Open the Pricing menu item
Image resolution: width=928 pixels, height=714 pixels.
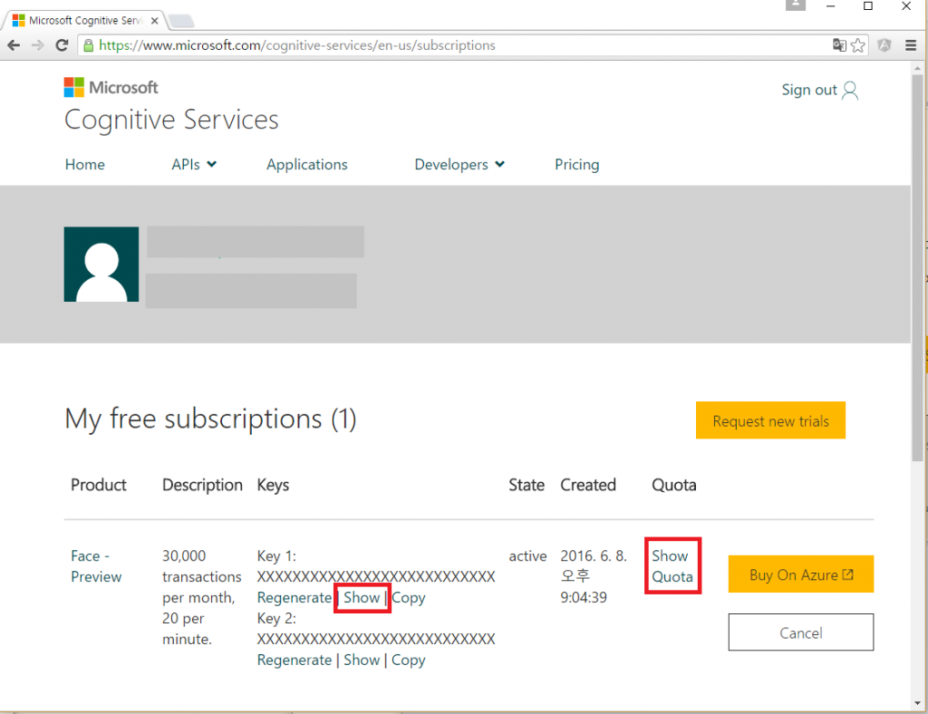coord(576,164)
